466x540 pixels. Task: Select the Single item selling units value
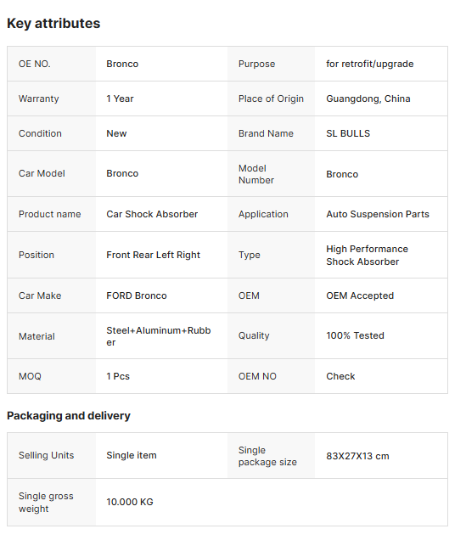(131, 456)
